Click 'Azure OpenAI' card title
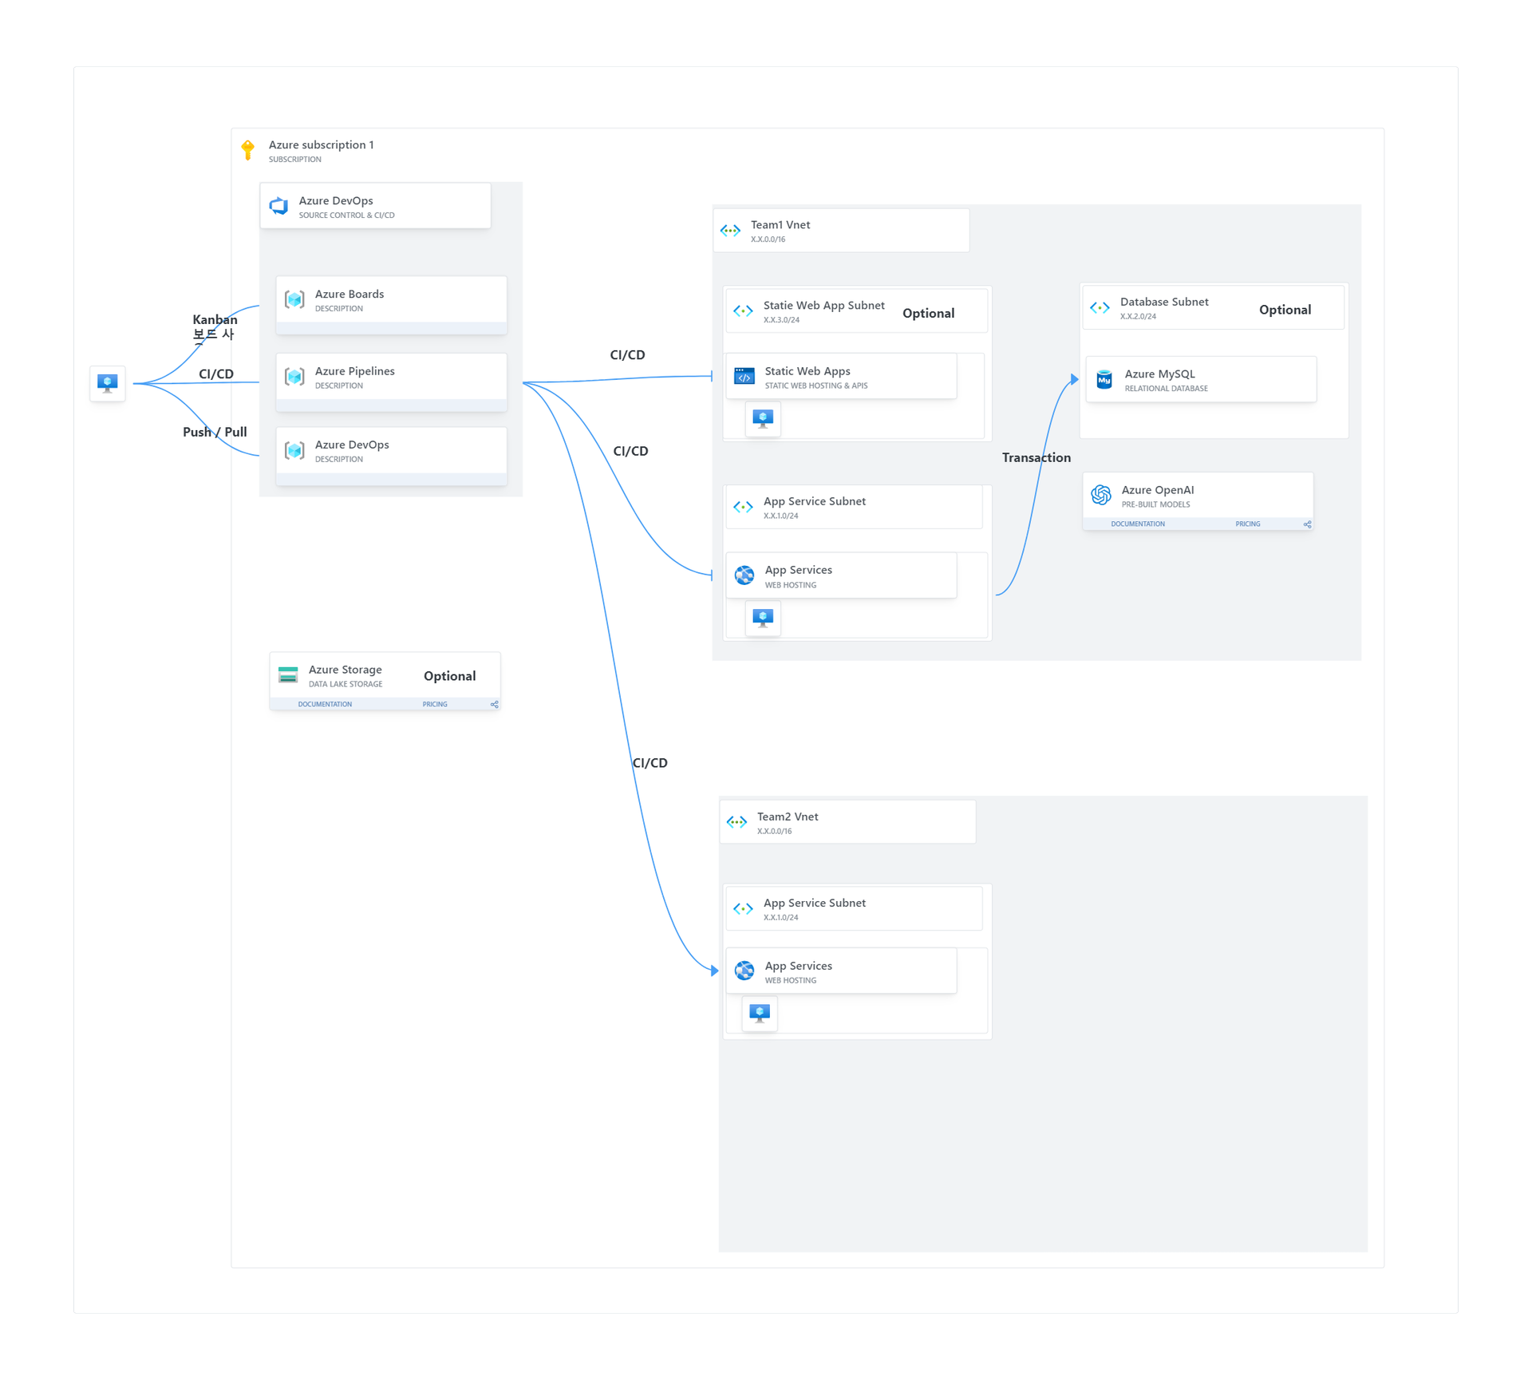1532x1380 pixels. tap(1159, 491)
